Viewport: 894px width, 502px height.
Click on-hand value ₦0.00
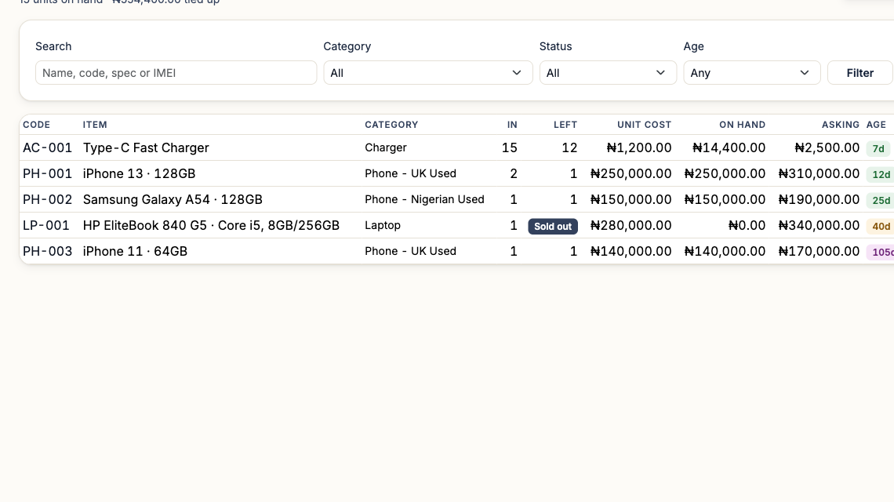pyautogui.click(x=747, y=225)
